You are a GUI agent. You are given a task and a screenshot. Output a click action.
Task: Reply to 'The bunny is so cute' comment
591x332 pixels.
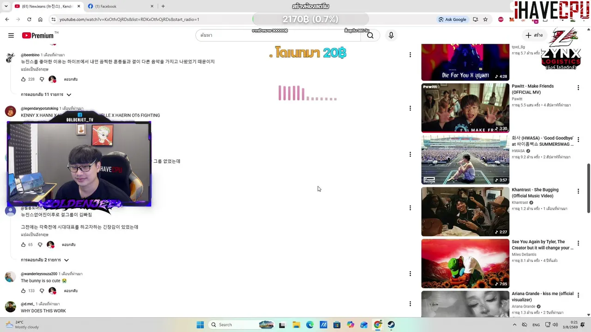tap(71, 291)
